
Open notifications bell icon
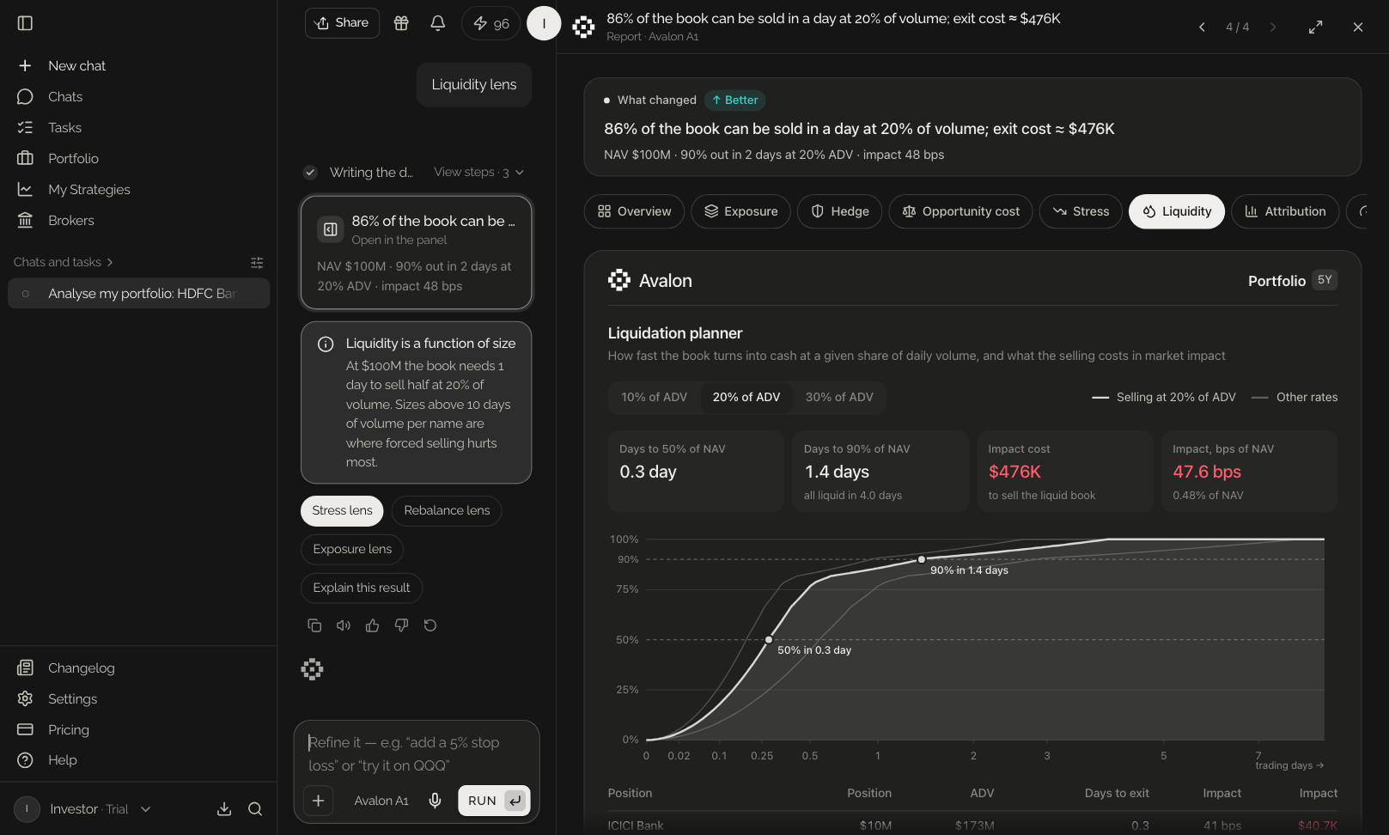click(x=437, y=23)
